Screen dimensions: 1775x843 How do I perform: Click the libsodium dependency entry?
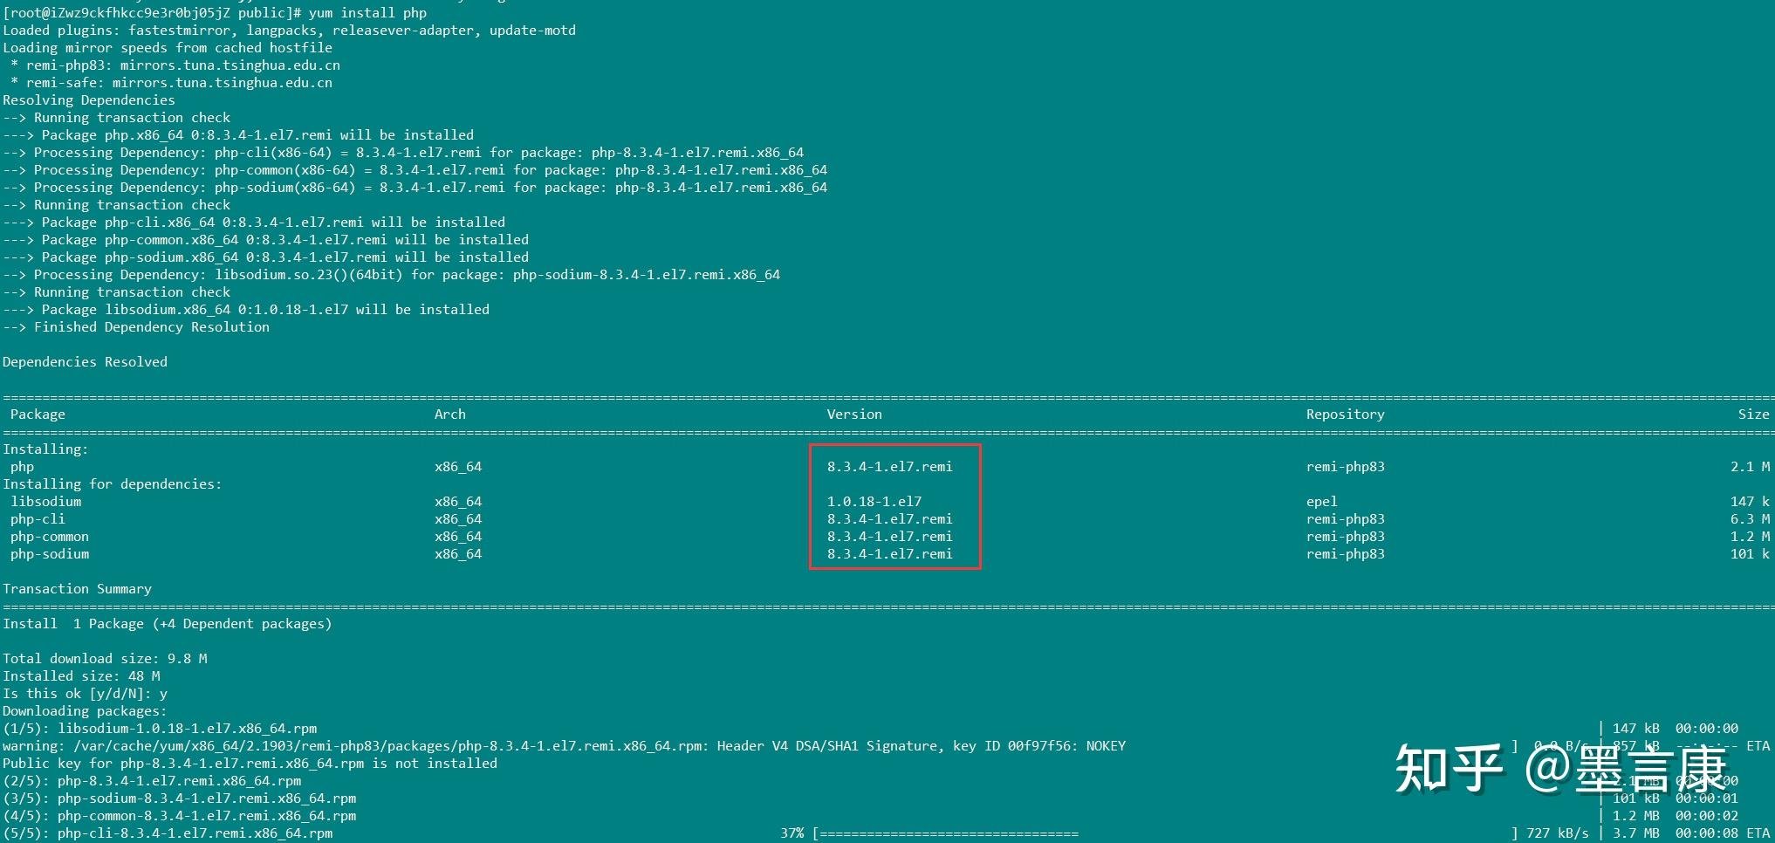(46, 501)
